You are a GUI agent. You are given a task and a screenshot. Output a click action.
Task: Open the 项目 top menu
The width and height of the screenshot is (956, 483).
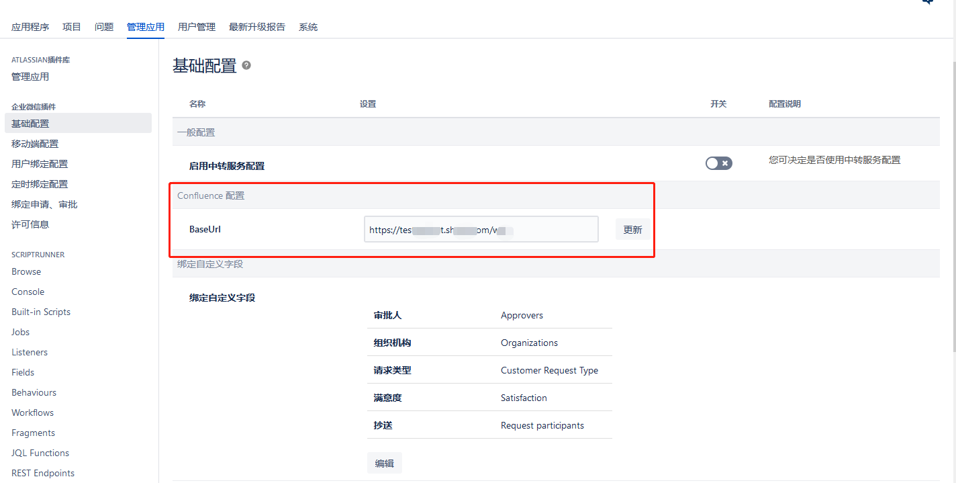click(72, 27)
